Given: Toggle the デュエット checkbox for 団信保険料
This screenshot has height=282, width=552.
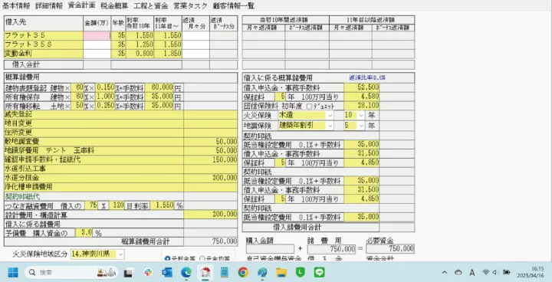Looking at the screenshot, I should (x=309, y=106).
